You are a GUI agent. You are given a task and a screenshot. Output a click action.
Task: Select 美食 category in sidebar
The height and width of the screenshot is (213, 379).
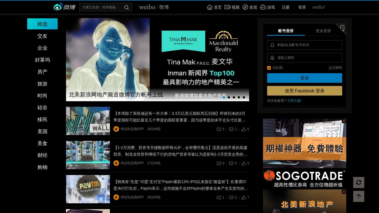pos(42,143)
